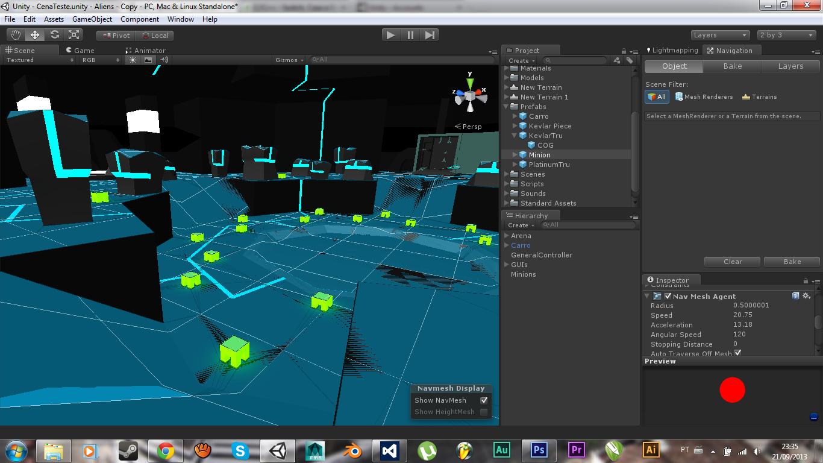823x463 pixels.
Task: Open Nav Mesh Agent gear settings menu
Action: click(806, 296)
